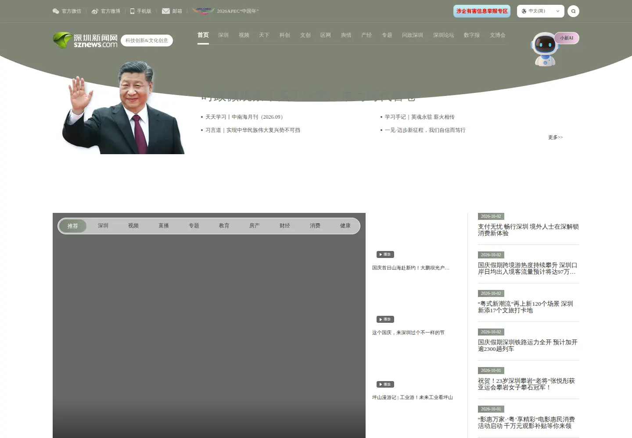Image resolution: width=632 pixels, height=438 pixels.
Task: Open the 习言道 article link
Action: [253, 130]
